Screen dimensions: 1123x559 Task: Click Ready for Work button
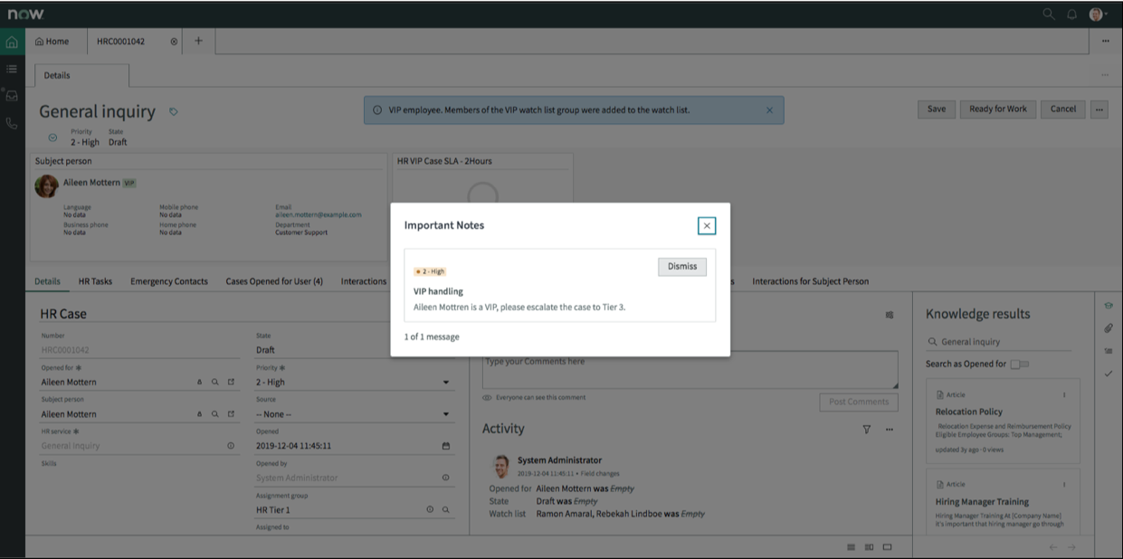click(x=998, y=109)
